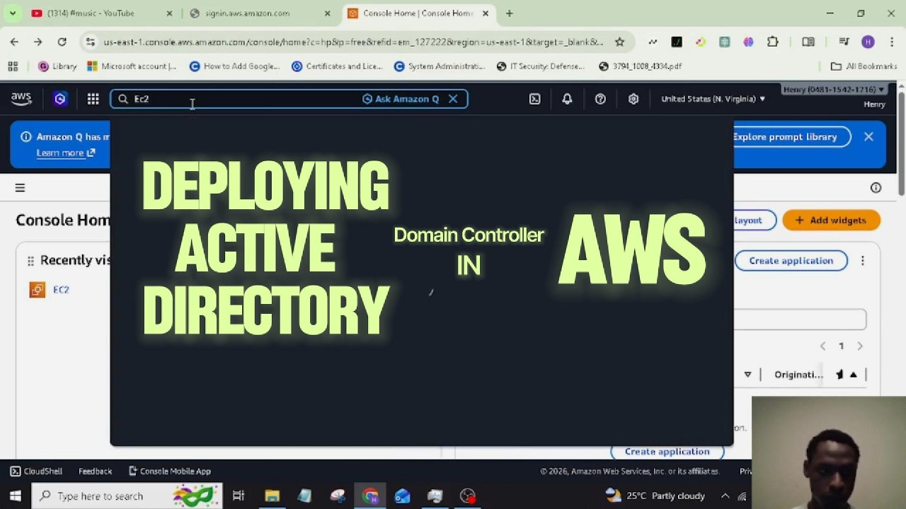Image resolution: width=906 pixels, height=509 pixels.
Task: Open the AWS settings gear icon
Action: 633,99
